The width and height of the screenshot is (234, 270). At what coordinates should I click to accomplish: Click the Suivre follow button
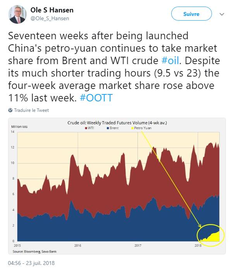(x=191, y=14)
